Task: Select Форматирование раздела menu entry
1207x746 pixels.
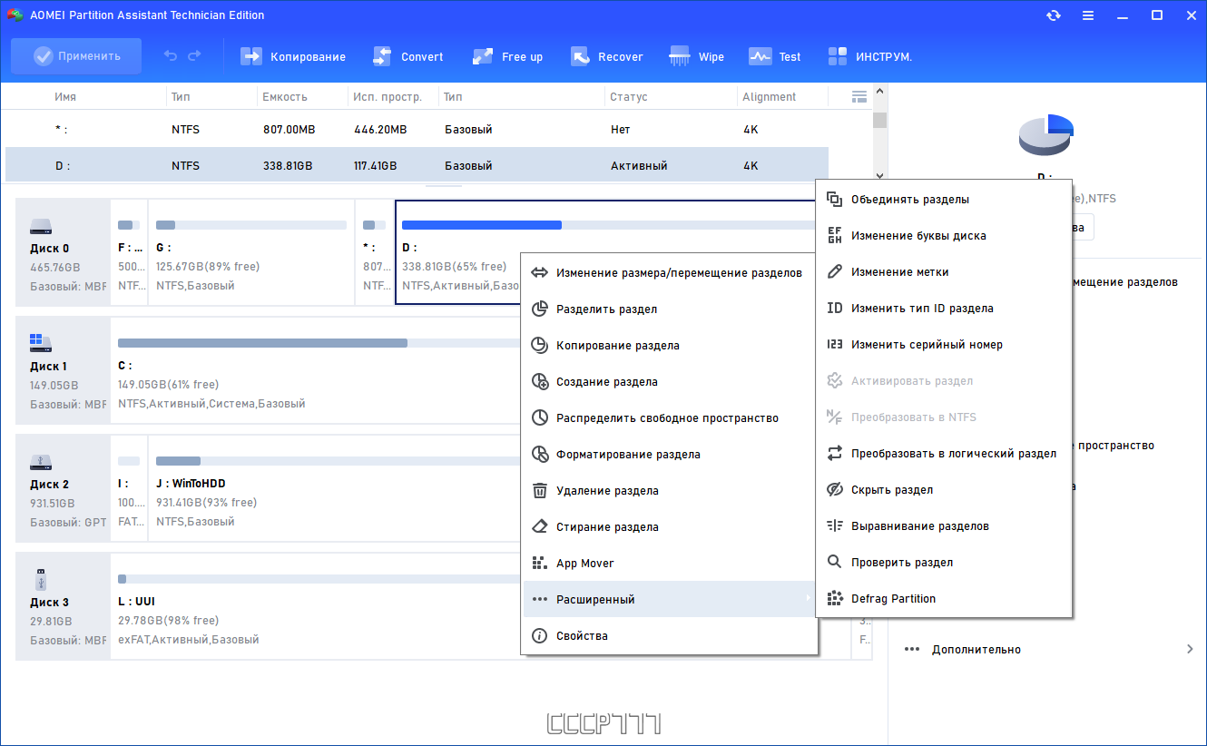Action: coord(669,455)
